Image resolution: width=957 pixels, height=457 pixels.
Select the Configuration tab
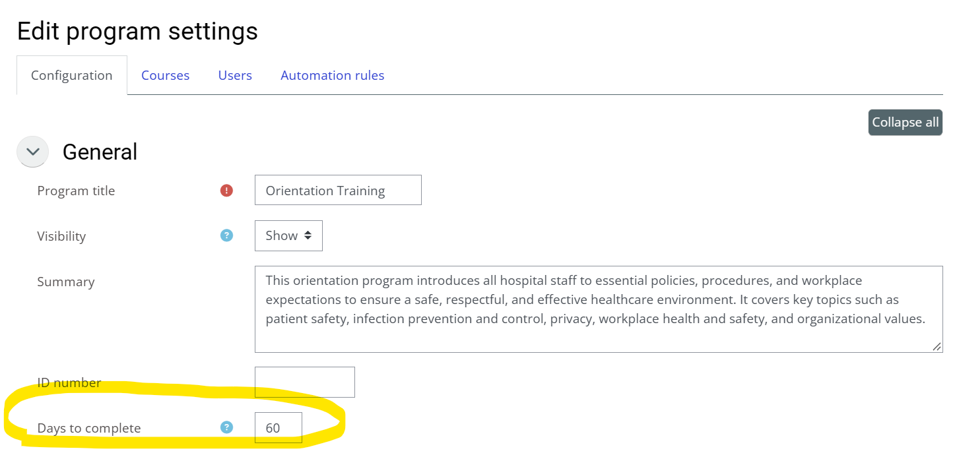pos(72,75)
